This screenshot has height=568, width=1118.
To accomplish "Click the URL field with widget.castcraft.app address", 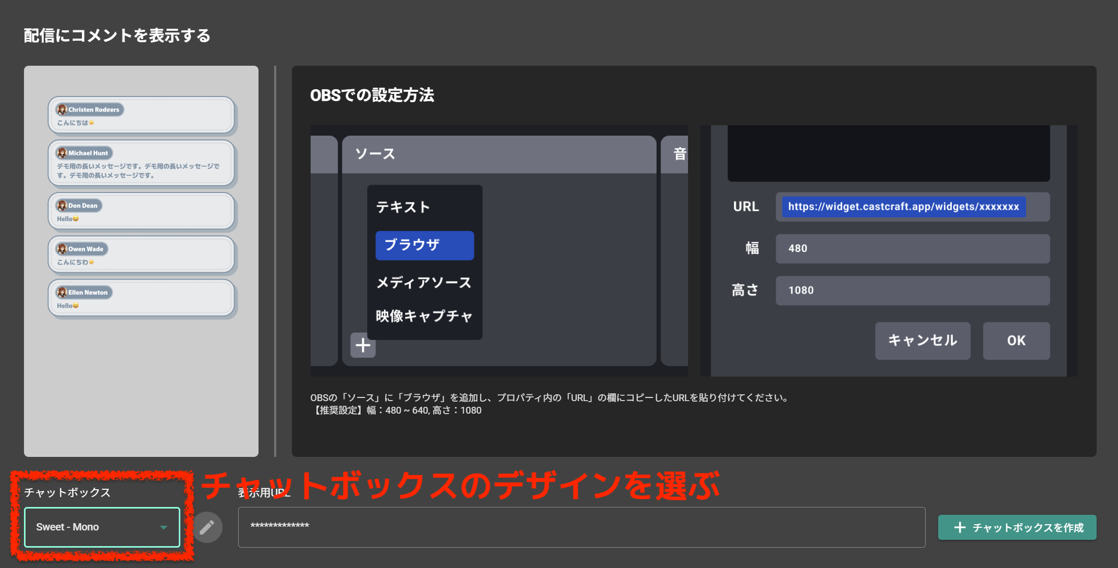I will pos(913,207).
